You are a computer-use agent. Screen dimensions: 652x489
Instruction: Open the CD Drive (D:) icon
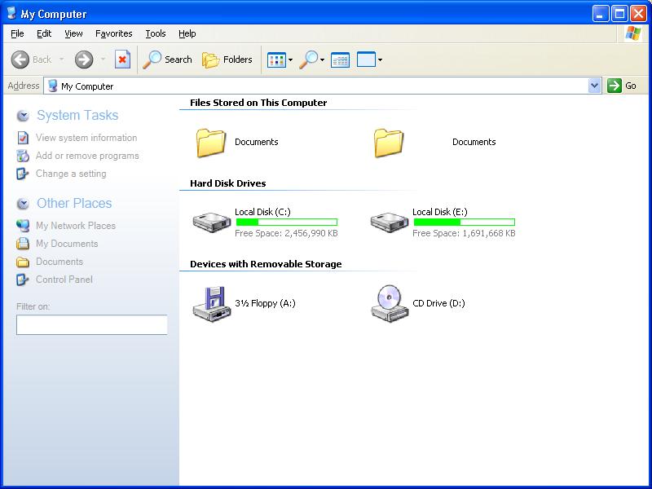click(x=390, y=303)
